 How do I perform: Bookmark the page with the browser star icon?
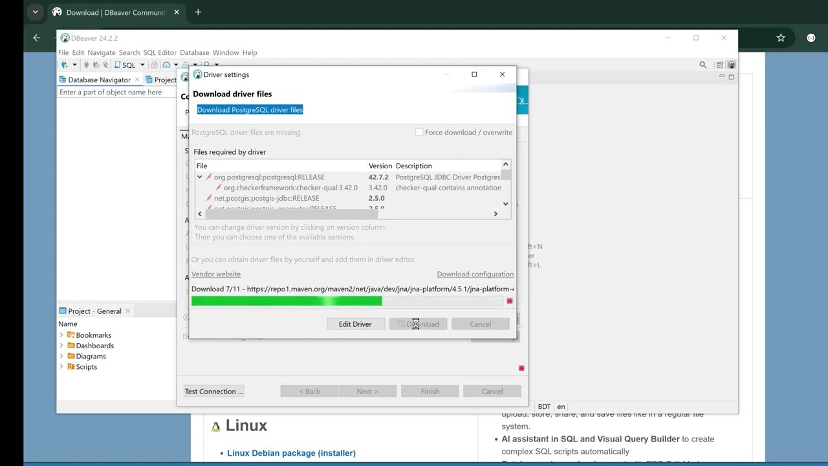tap(781, 38)
